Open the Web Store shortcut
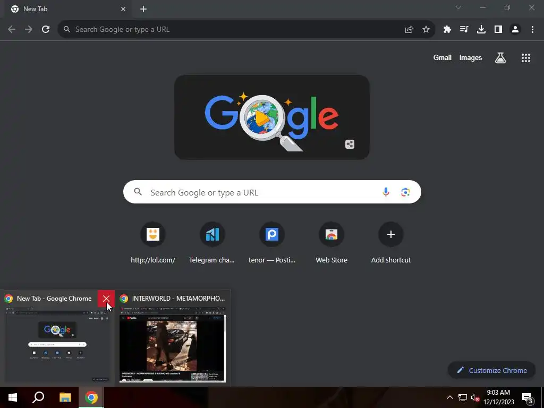The image size is (544, 408). 331,243
